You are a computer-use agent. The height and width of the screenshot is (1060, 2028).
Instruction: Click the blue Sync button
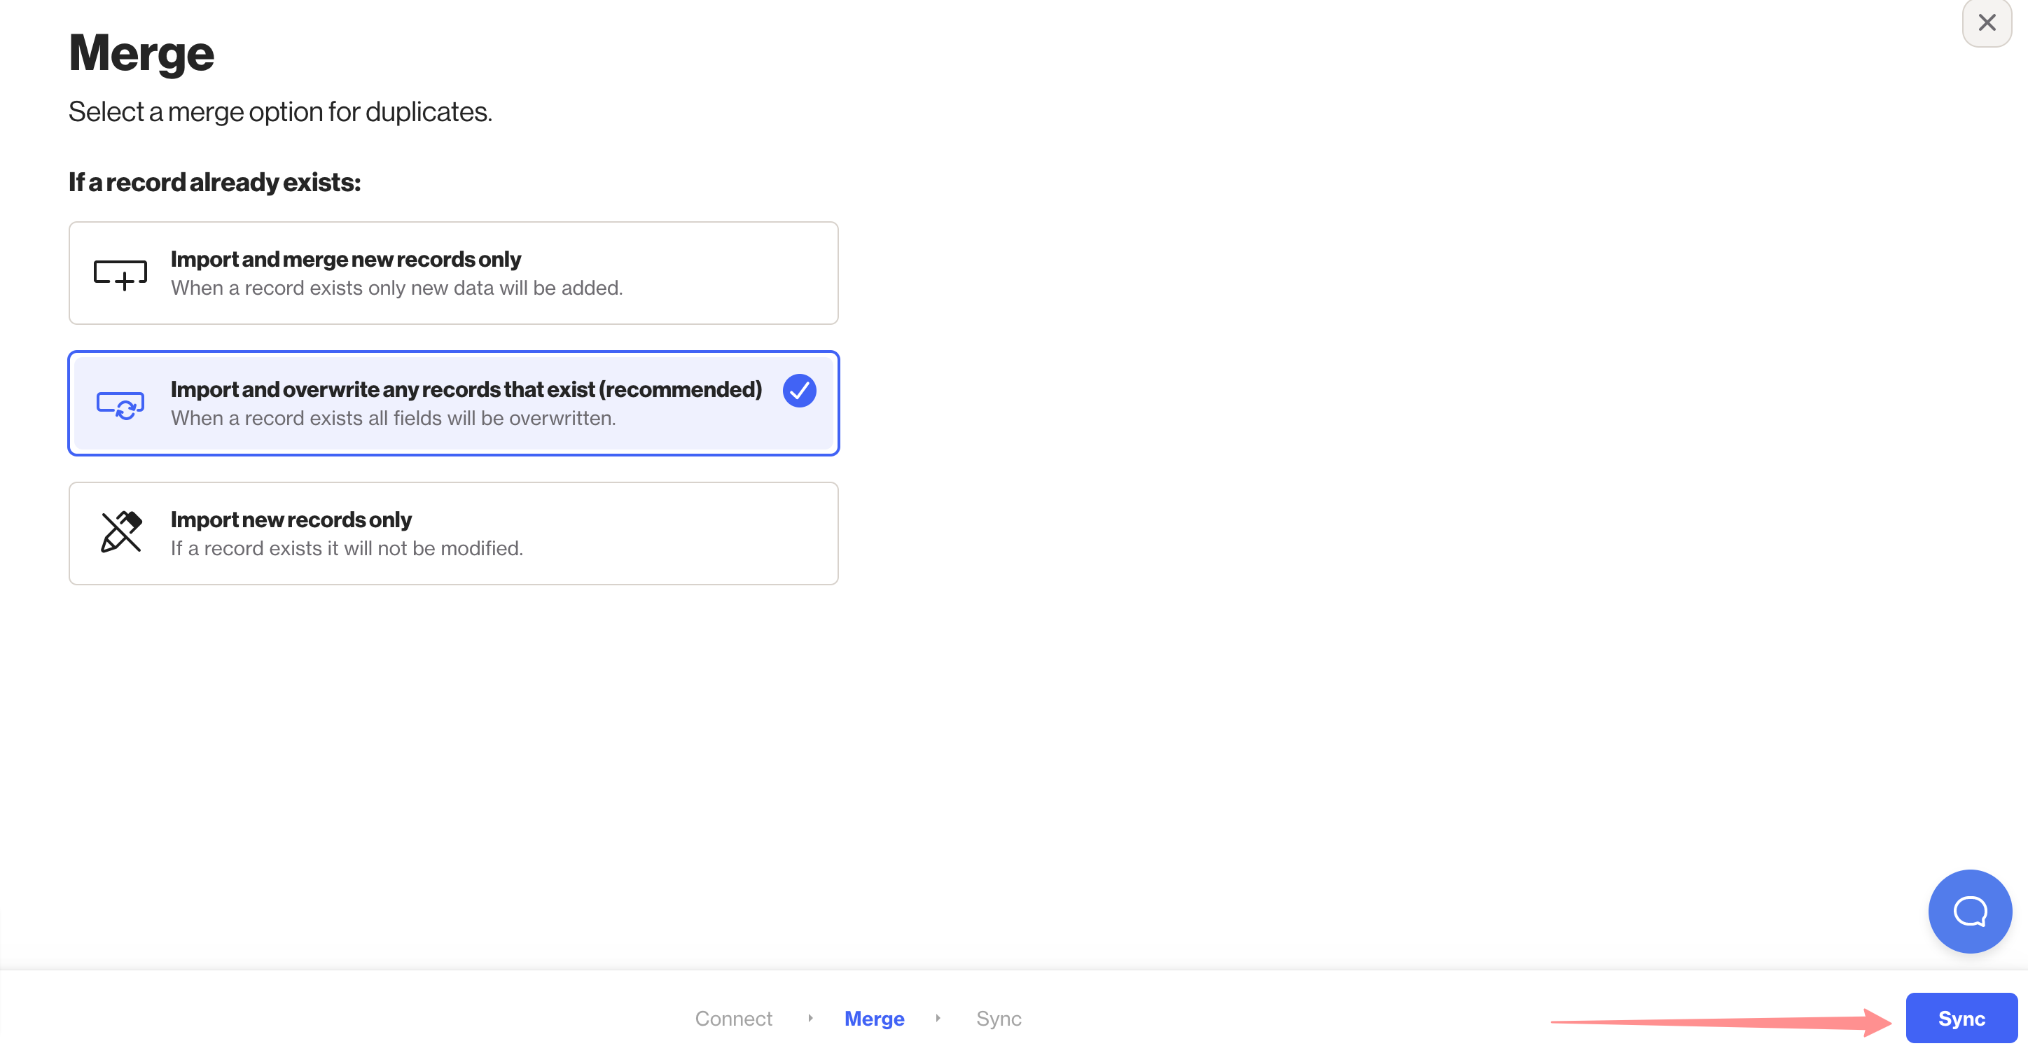coord(1961,1018)
